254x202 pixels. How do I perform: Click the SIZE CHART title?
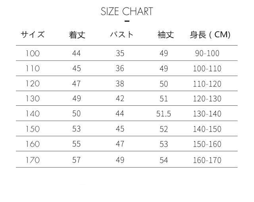(127, 11)
